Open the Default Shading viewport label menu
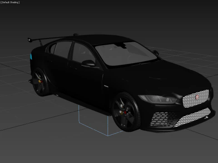The height and width of the screenshot is (163, 218). pos(10,2)
